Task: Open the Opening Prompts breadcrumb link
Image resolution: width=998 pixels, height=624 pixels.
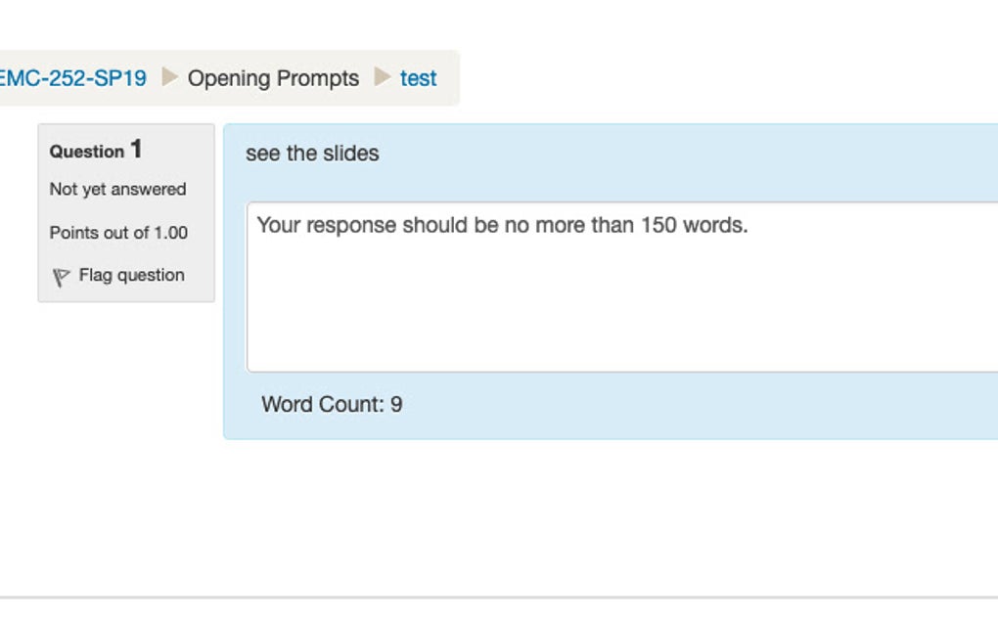Action: (x=275, y=78)
